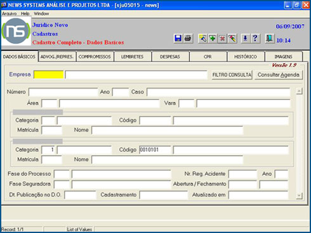
Task: Click the 'Jurídico Novo' heading text
Action: pos(50,25)
